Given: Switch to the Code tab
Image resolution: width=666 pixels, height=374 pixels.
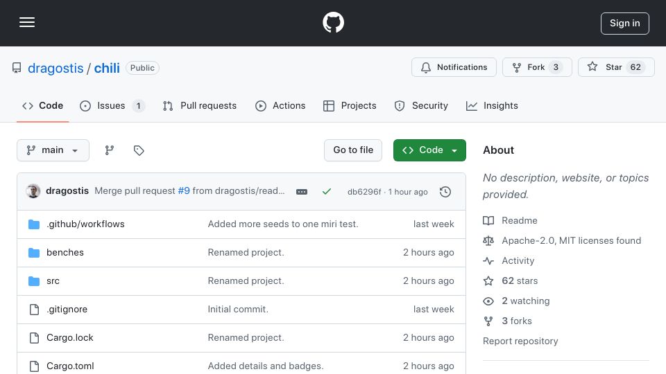Looking at the screenshot, I should (42, 105).
